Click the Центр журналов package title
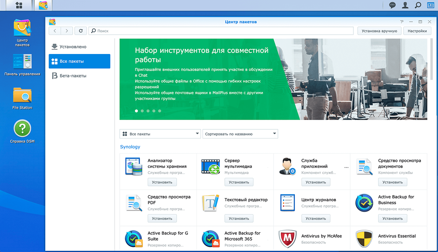The width and height of the screenshot is (438, 252). (319, 200)
